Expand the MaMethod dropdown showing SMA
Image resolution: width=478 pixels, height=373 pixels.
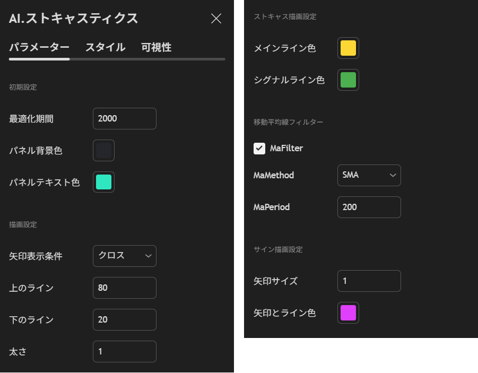[x=369, y=175]
